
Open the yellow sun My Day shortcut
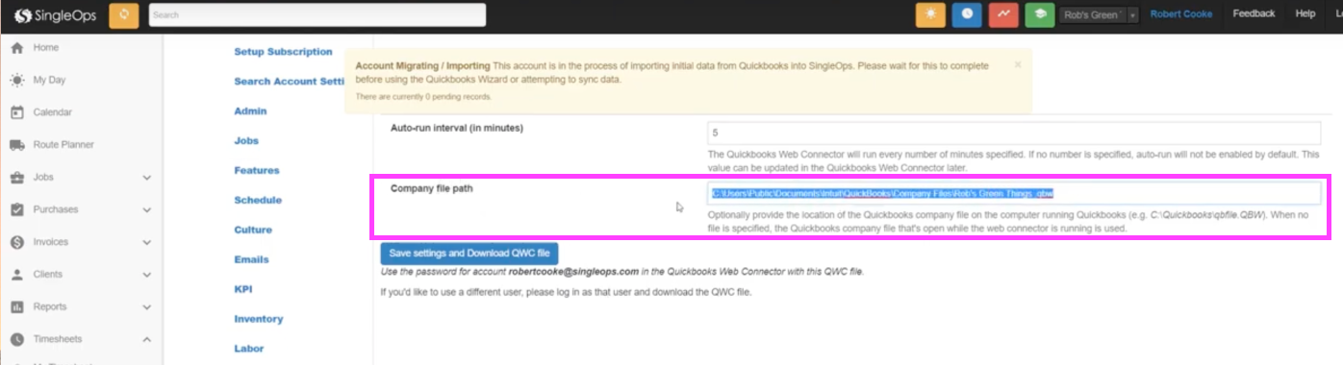[x=930, y=15]
